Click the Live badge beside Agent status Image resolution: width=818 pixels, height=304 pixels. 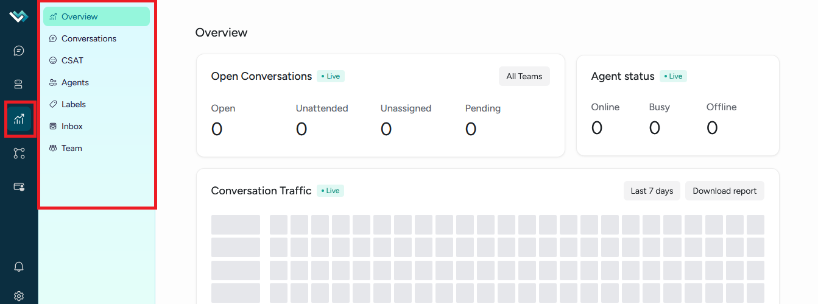coord(673,76)
